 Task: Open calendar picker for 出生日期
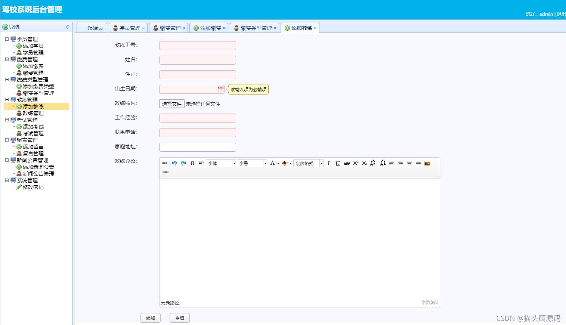point(221,89)
